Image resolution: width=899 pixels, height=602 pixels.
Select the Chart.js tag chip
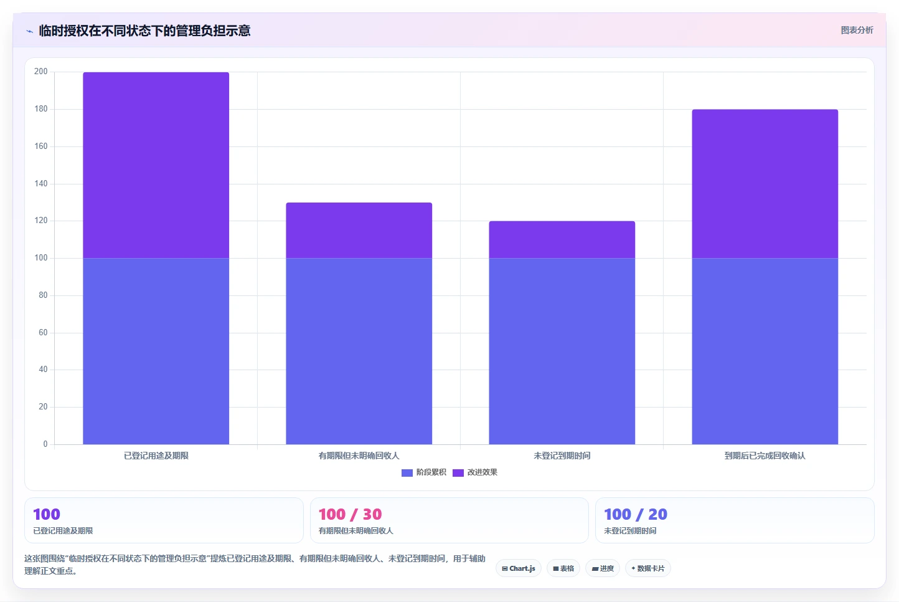tap(519, 568)
